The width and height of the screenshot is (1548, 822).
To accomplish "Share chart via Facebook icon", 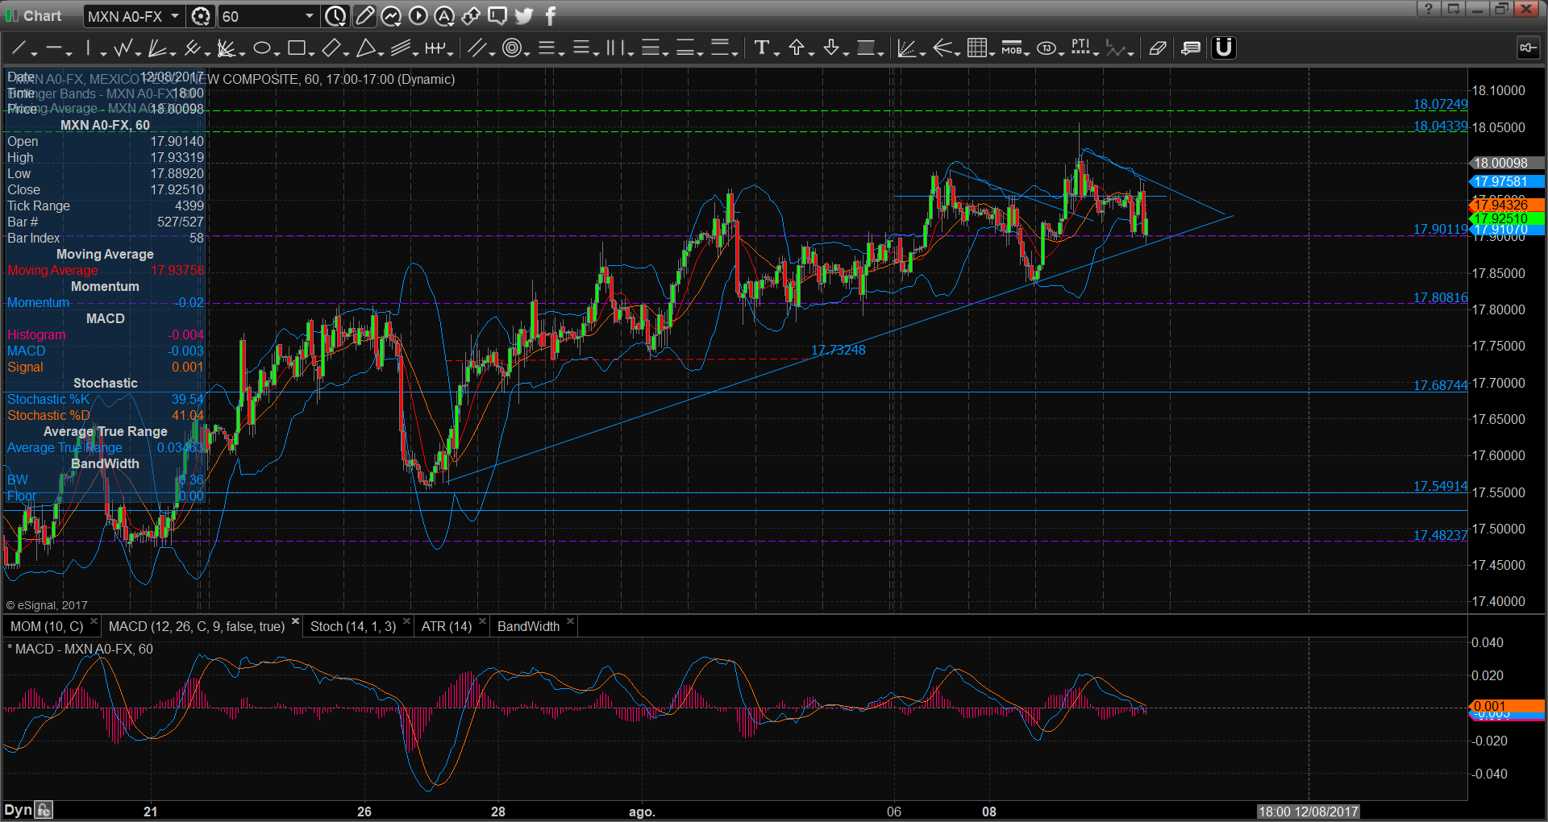I will pyautogui.click(x=551, y=16).
